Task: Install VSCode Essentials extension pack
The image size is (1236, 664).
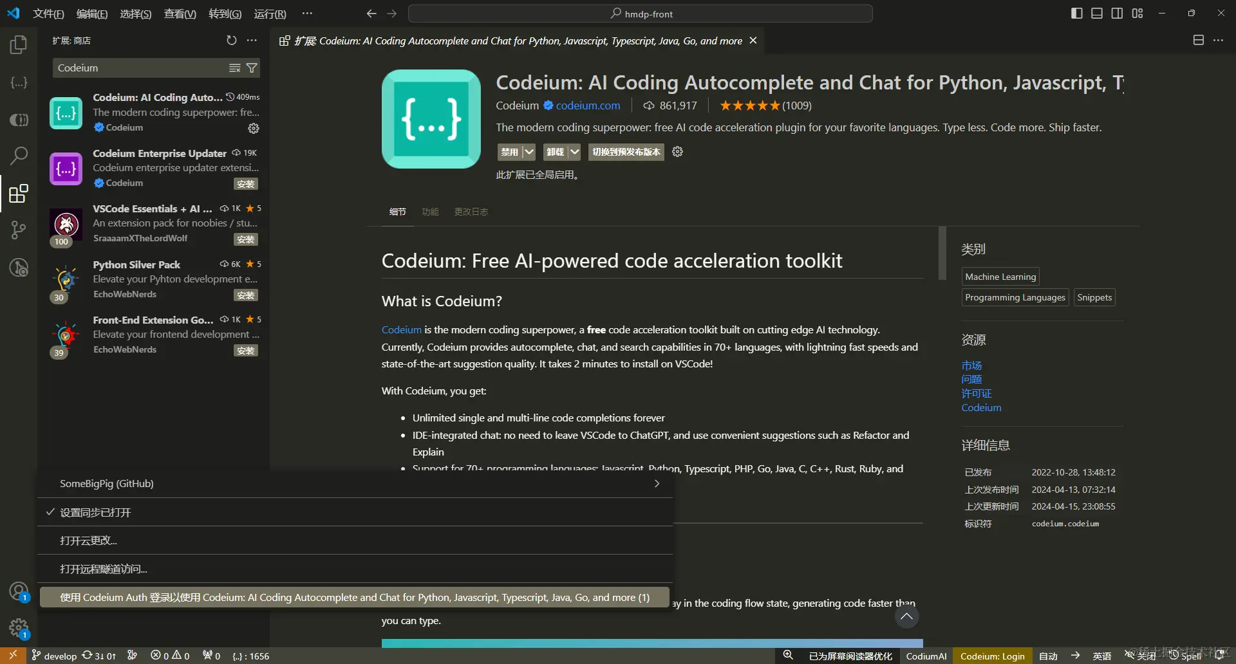Action: [x=246, y=239]
